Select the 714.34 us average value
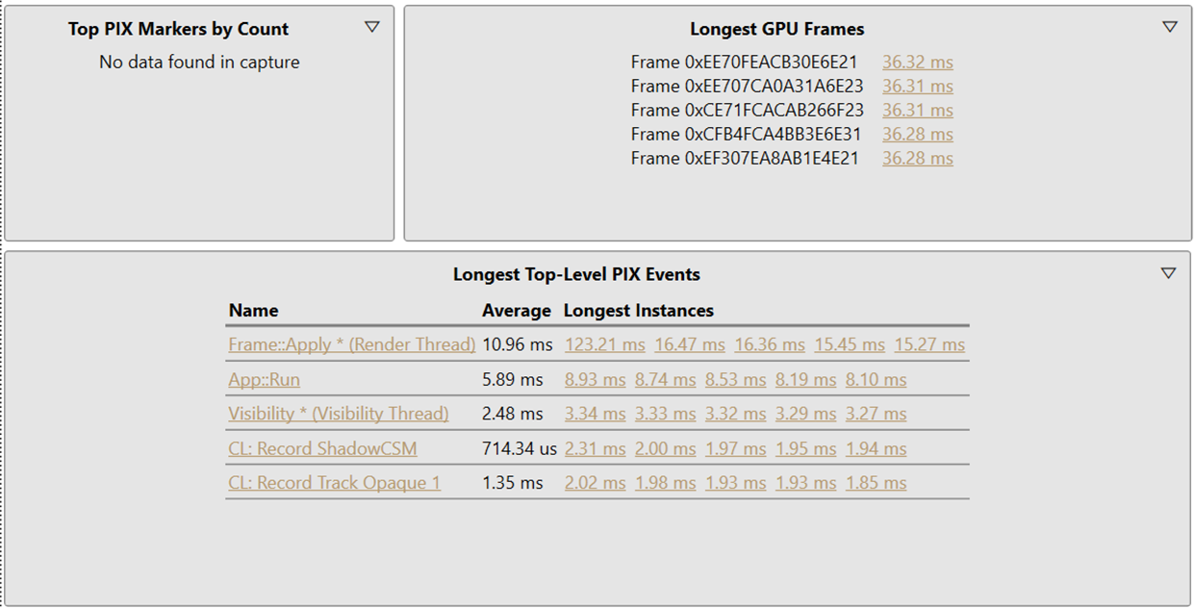The width and height of the screenshot is (1194, 608). (x=520, y=448)
